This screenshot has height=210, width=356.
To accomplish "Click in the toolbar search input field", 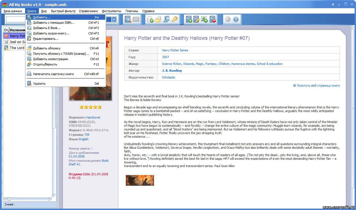I will (x=16, y=19).
